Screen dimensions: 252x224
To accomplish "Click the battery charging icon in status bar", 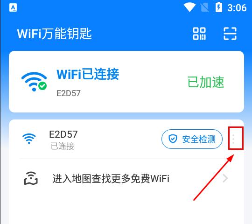I will pyautogui.click(x=219, y=7).
